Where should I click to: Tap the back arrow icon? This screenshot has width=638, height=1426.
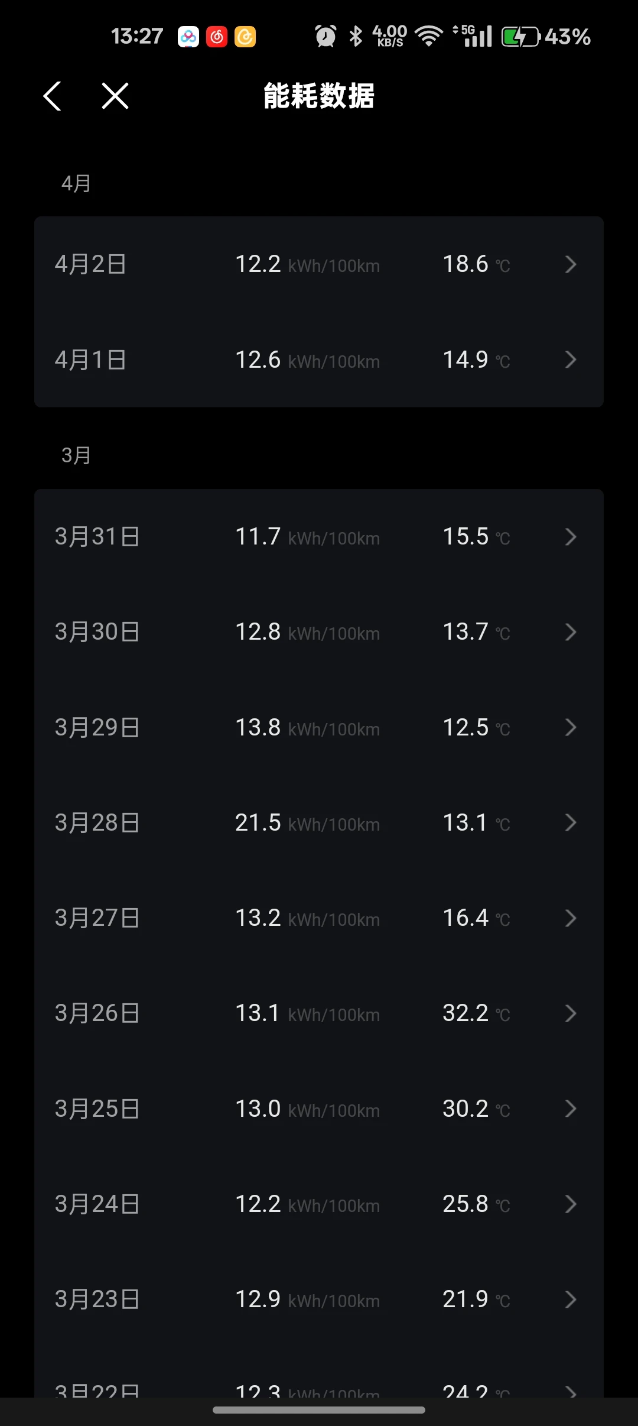point(53,96)
